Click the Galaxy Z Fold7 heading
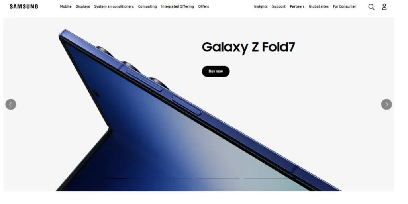408x204 pixels. (249, 47)
